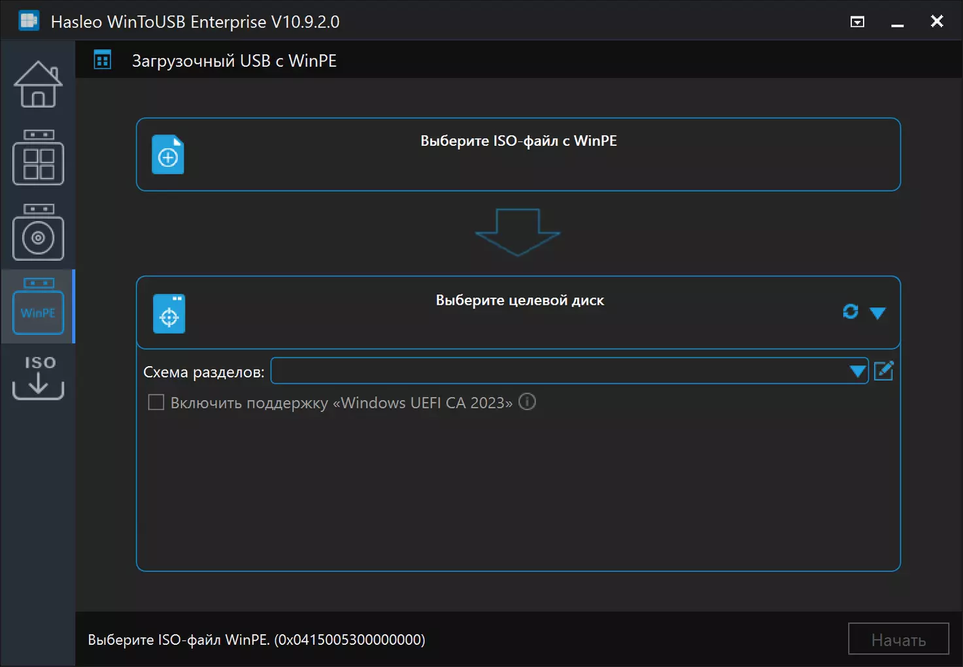Click the add ISO file icon

click(168, 155)
